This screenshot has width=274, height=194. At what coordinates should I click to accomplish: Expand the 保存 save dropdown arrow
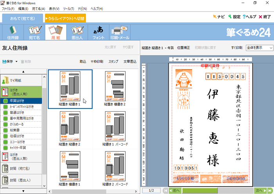pos(16,62)
